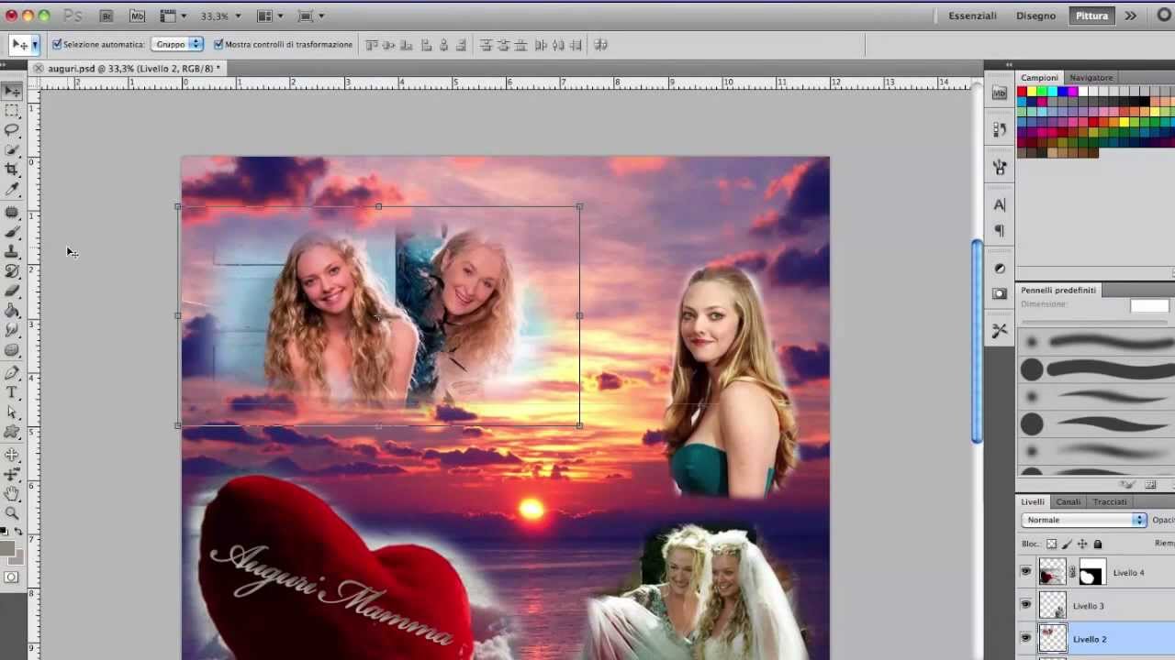1175x660 pixels.
Task: Toggle the Selezione automatica checkbox
Action: 57,44
